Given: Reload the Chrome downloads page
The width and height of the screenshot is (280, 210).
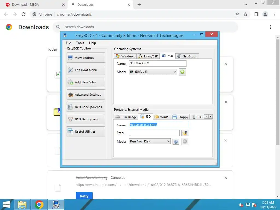Looking at the screenshot, I should tap(24, 14).
